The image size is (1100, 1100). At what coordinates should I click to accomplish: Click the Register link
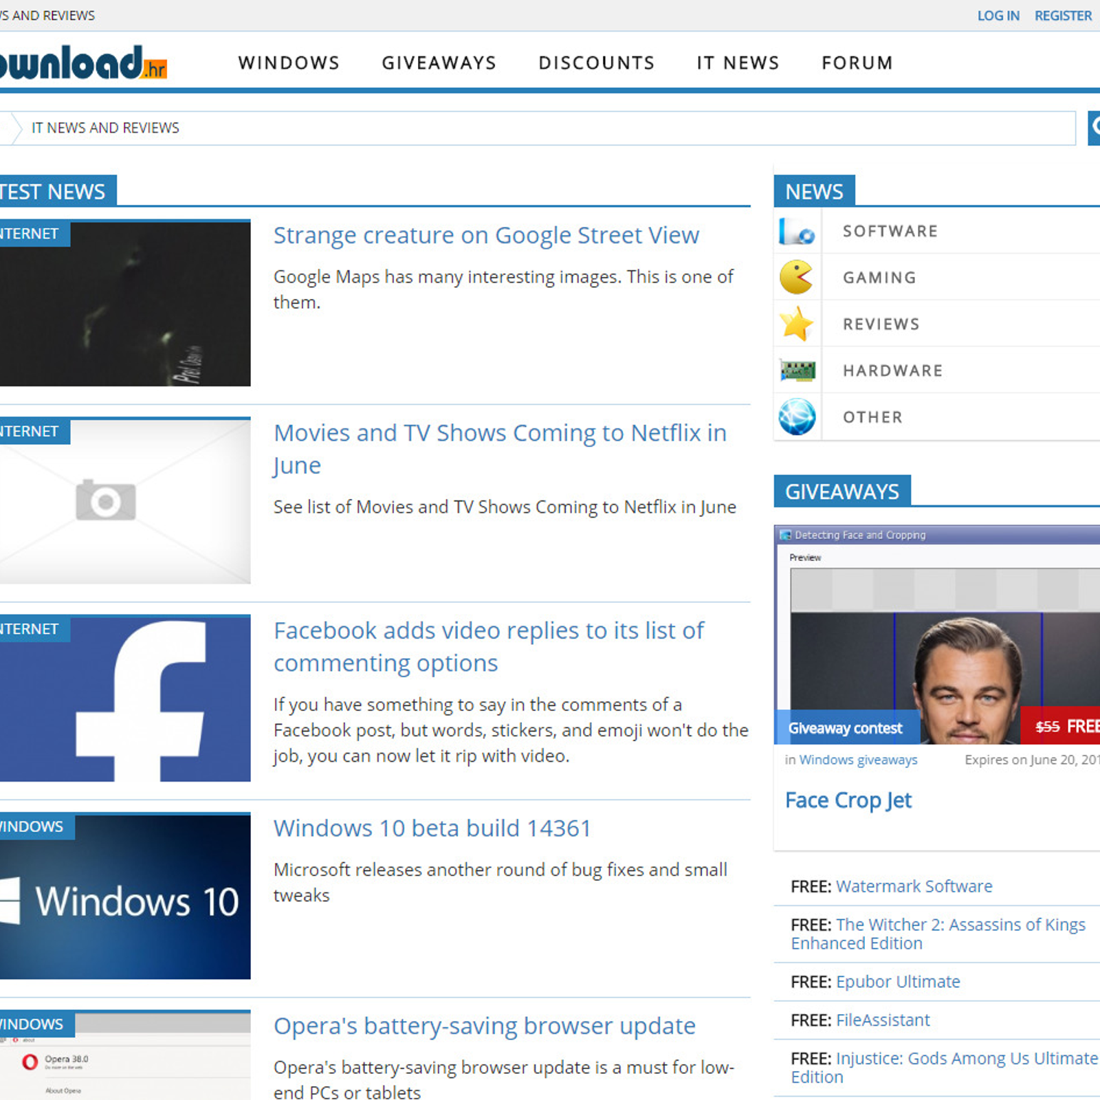click(1063, 15)
